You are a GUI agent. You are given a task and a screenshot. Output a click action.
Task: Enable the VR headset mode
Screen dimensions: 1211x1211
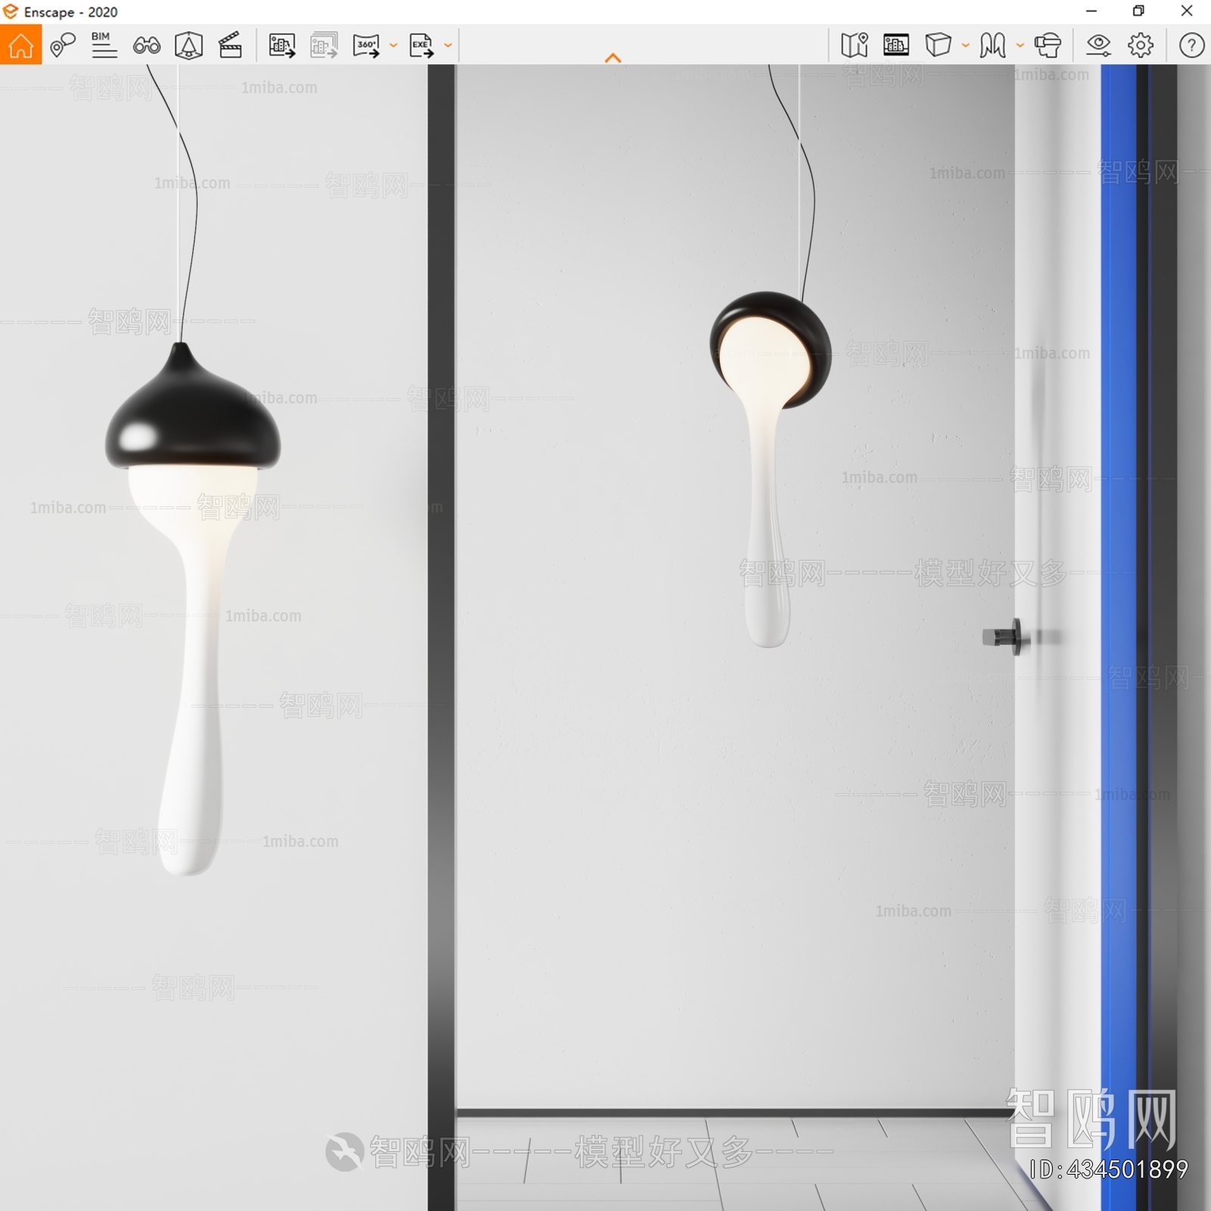coord(1048,45)
